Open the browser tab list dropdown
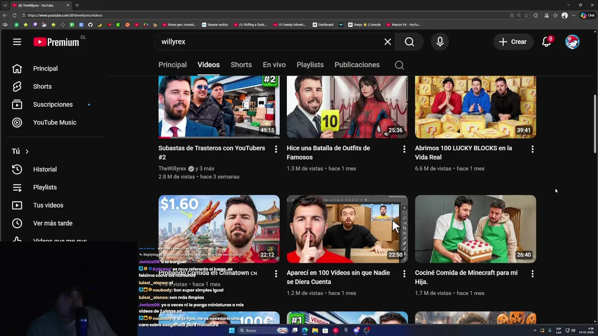Viewport: 598px width, 336px height. tap(5, 5)
